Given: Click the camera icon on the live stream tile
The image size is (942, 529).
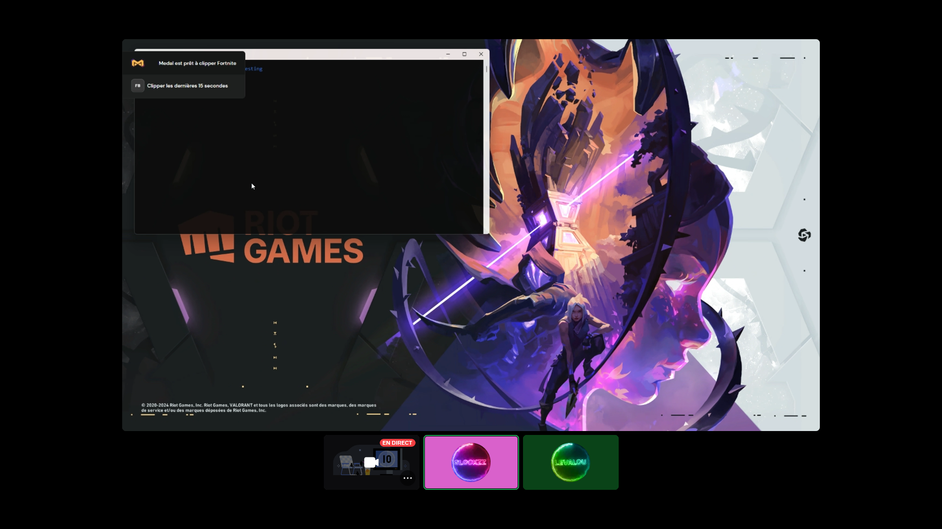Looking at the screenshot, I should pyautogui.click(x=371, y=462).
